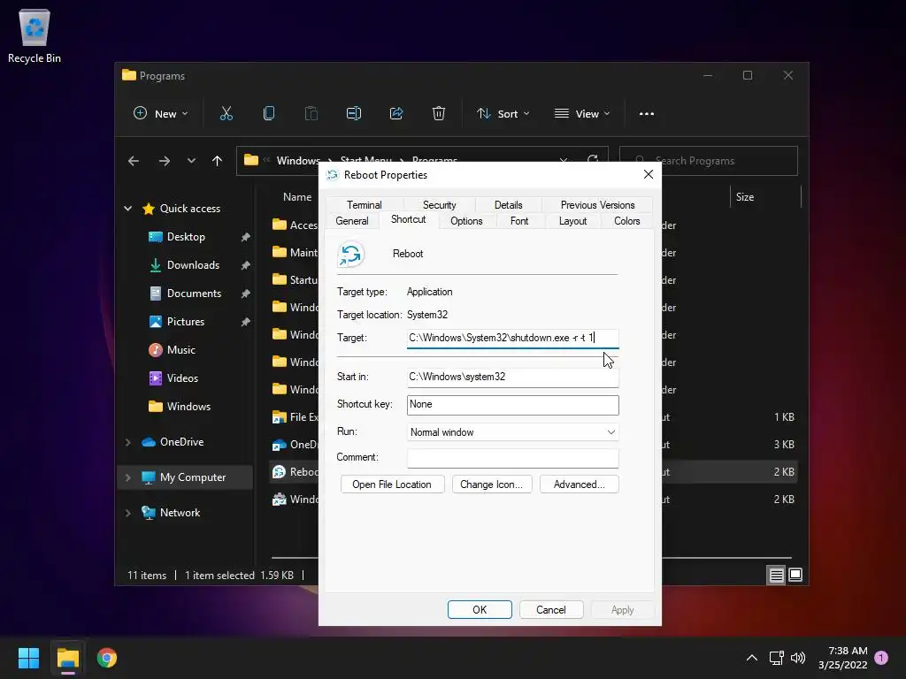The height and width of the screenshot is (679, 906).
Task: Switch to the Colors tab
Action: 627,221
